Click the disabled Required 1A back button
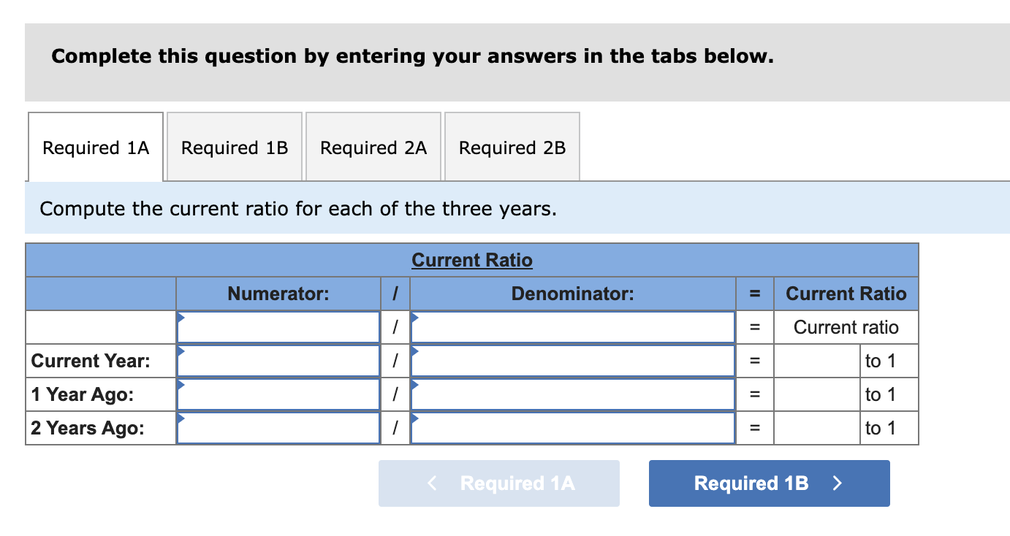Screen dimensions: 1010x536 pyautogui.click(x=498, y=483)
